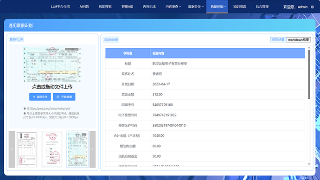Expand the 数据分类 dropdown menu
Viewport: 320px width, 180px height.
click(196, 7)
